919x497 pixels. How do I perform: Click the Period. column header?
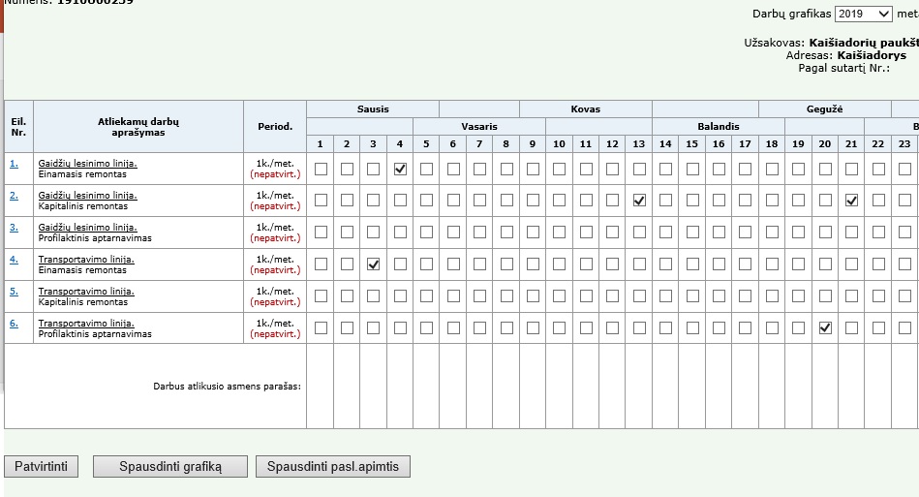coord(275,127)
